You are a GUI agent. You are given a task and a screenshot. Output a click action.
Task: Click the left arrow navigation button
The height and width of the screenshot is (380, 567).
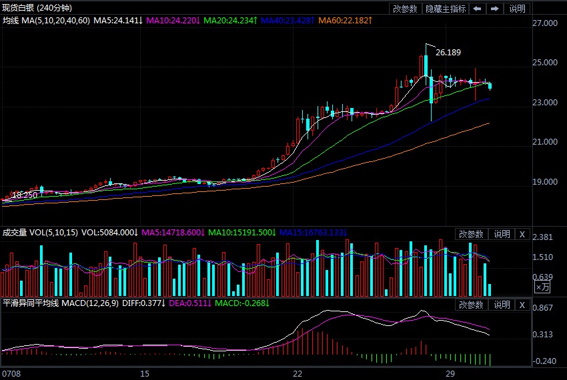coord(478,9)
